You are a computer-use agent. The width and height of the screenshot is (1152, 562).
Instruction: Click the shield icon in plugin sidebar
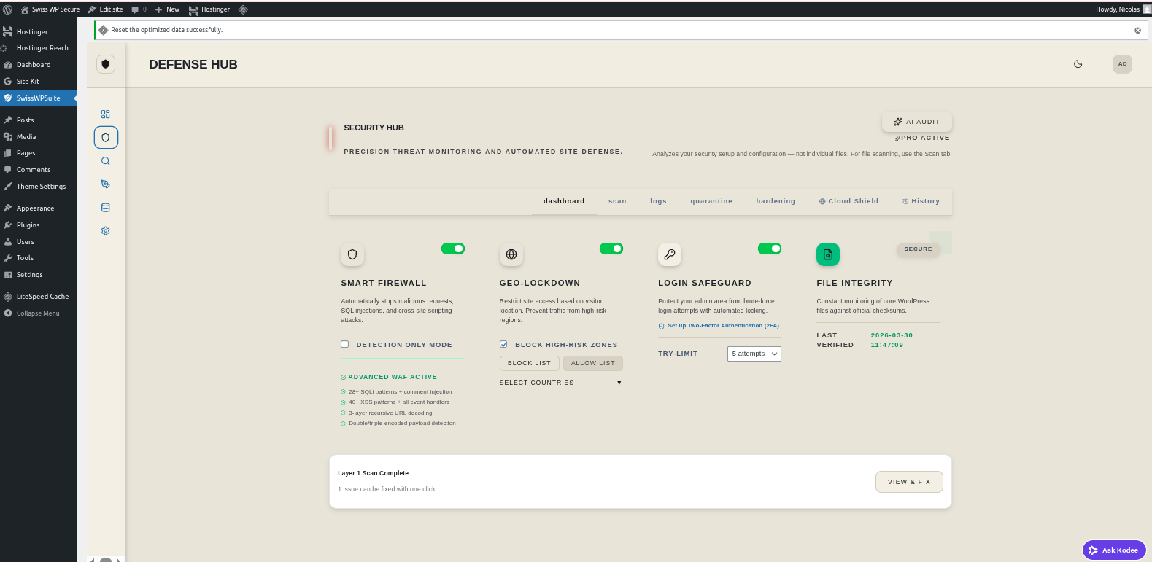click(x=106, y=138)
